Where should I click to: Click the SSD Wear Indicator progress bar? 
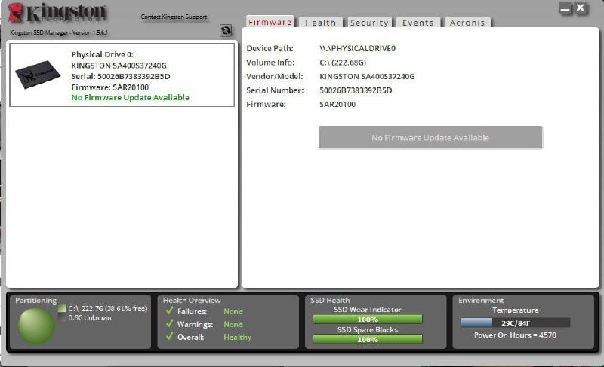pyautogui.click(x=368, y=319)
